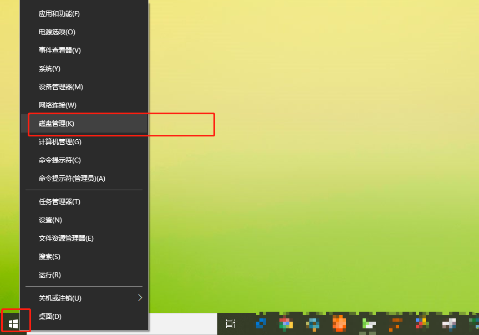Open Task View from the taskbar
Image resolution: width=479 pixels, height=335 pixels.
click(231, 323)
